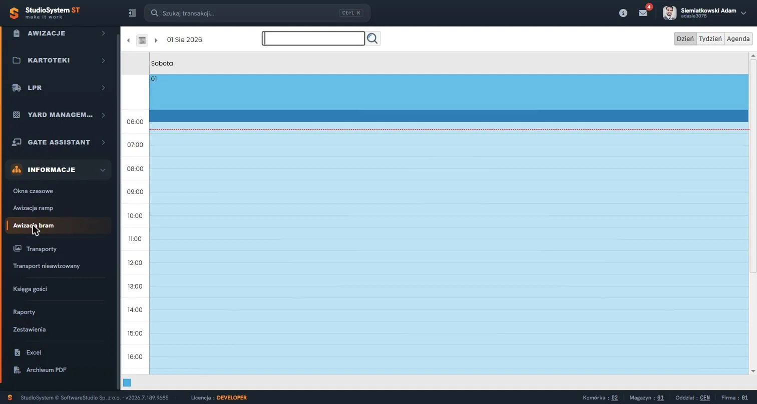Click the Excel link
757x404 pixels.
point(34,352)
